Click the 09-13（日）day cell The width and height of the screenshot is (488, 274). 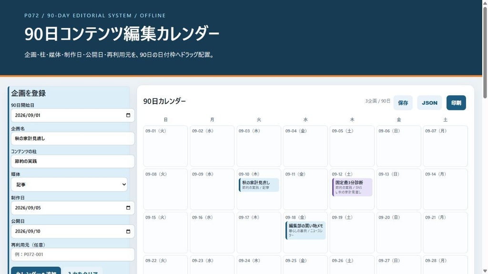click(399, 189)
